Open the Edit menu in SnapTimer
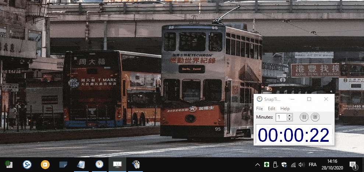Viewport: 364px width, 172px height. tap(271, 109)
